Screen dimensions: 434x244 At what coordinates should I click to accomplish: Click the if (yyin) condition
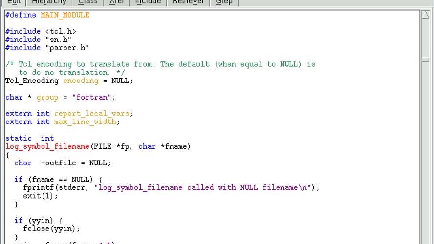tap(38, 221)
